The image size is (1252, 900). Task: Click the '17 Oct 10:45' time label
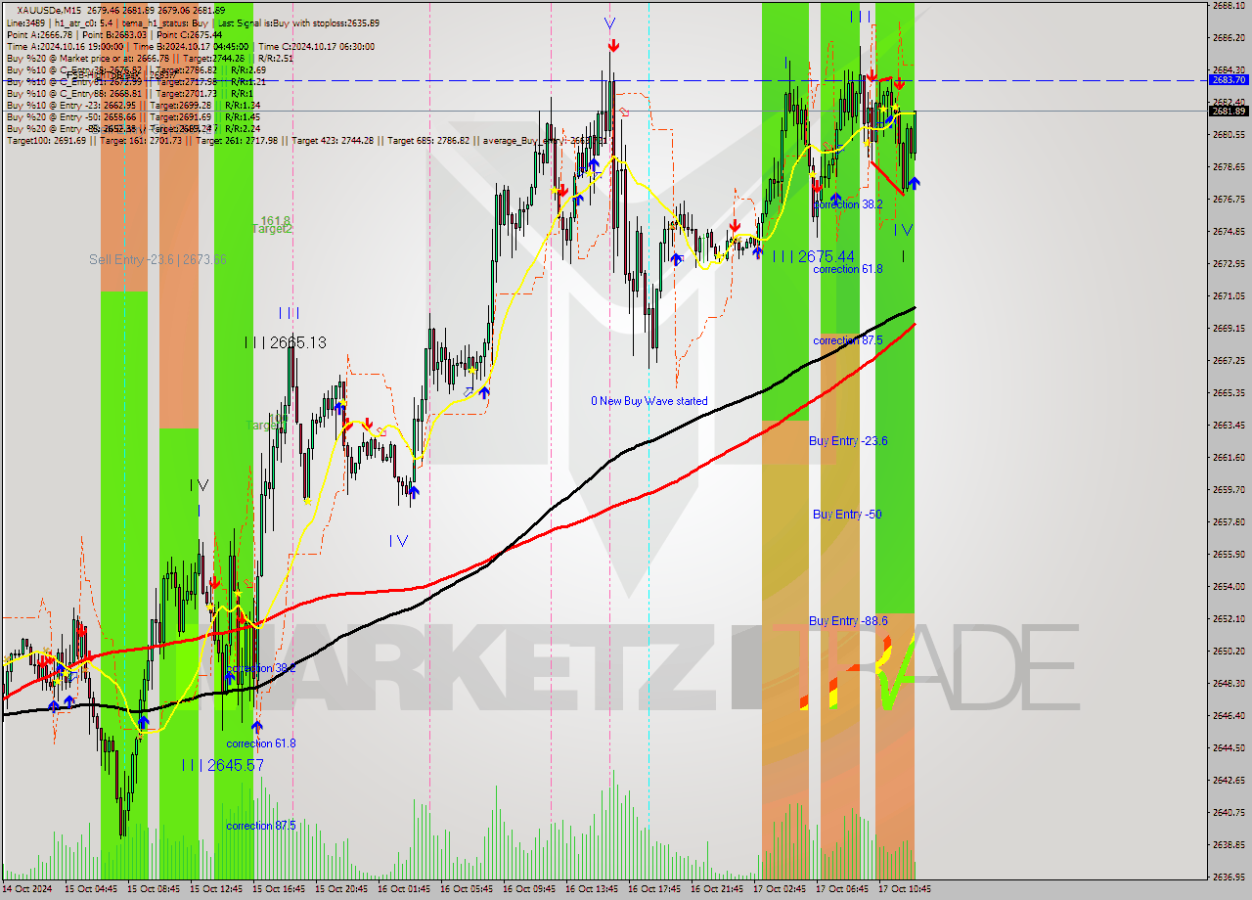[905, 889]
